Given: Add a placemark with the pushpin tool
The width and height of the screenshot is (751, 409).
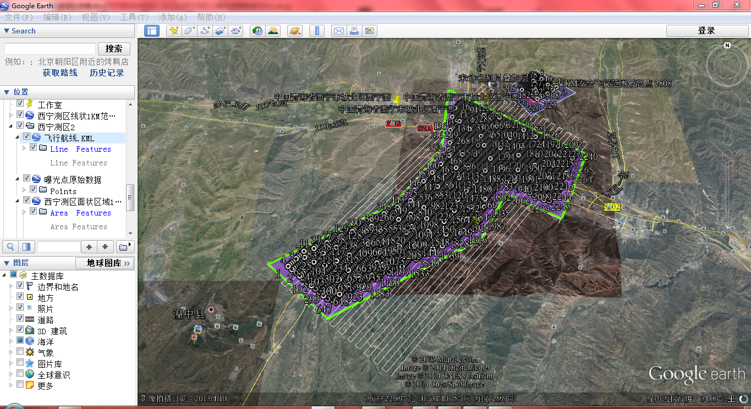Looking at the screenshot, I should [x=174, y=31].
